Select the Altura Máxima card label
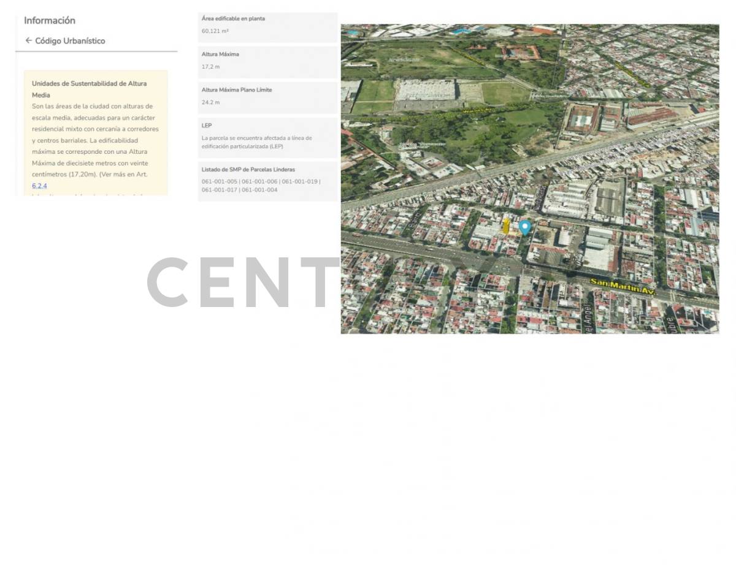The width and height of the screenshot is (736, 565). coord(220,54)
